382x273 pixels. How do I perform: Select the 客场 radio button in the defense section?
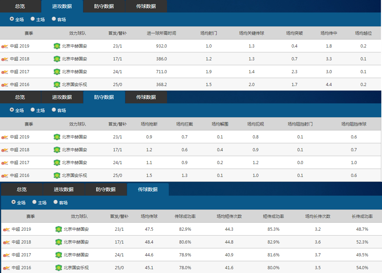coord(53,110)
